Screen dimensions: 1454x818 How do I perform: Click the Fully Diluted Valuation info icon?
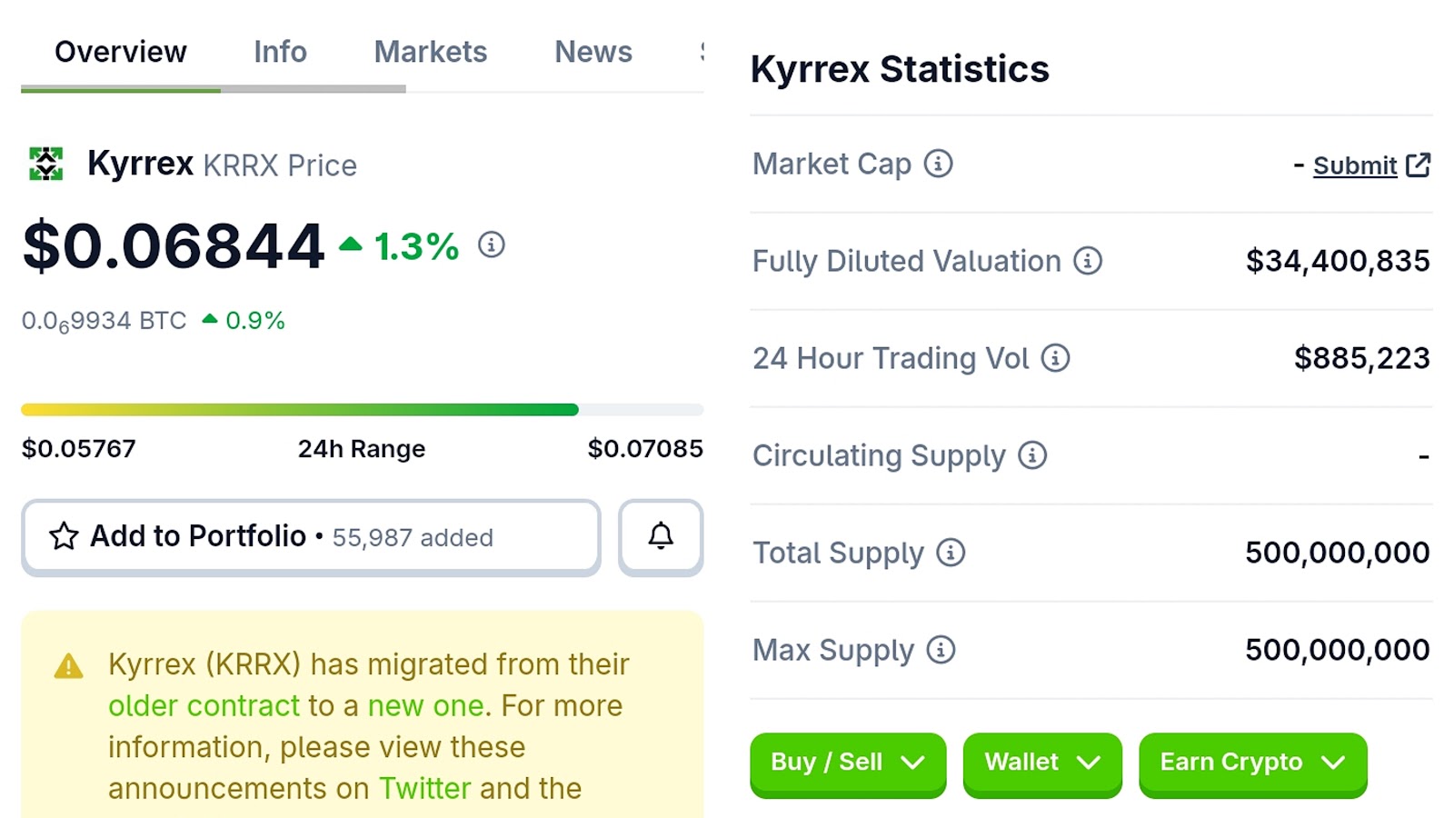[1088, 261]
